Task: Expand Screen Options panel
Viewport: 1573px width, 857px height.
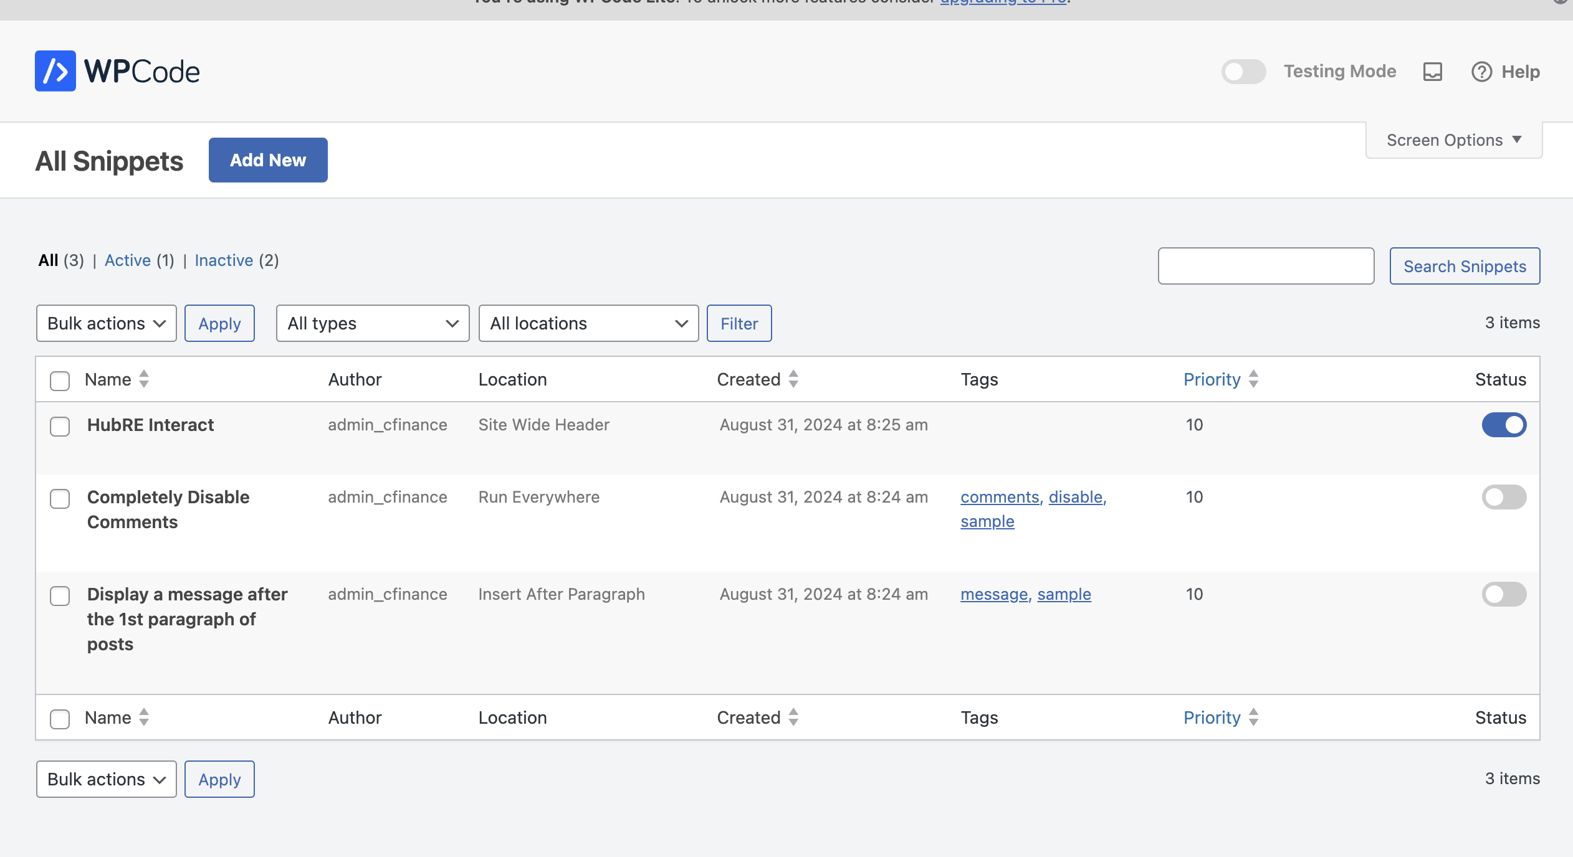Action: point(1454,140)
